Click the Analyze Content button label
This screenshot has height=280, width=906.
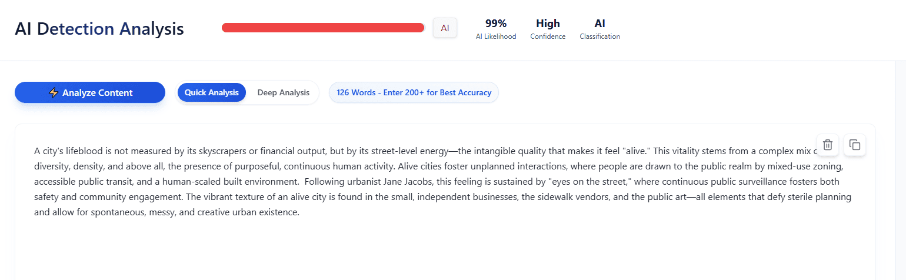click(98, 92)
